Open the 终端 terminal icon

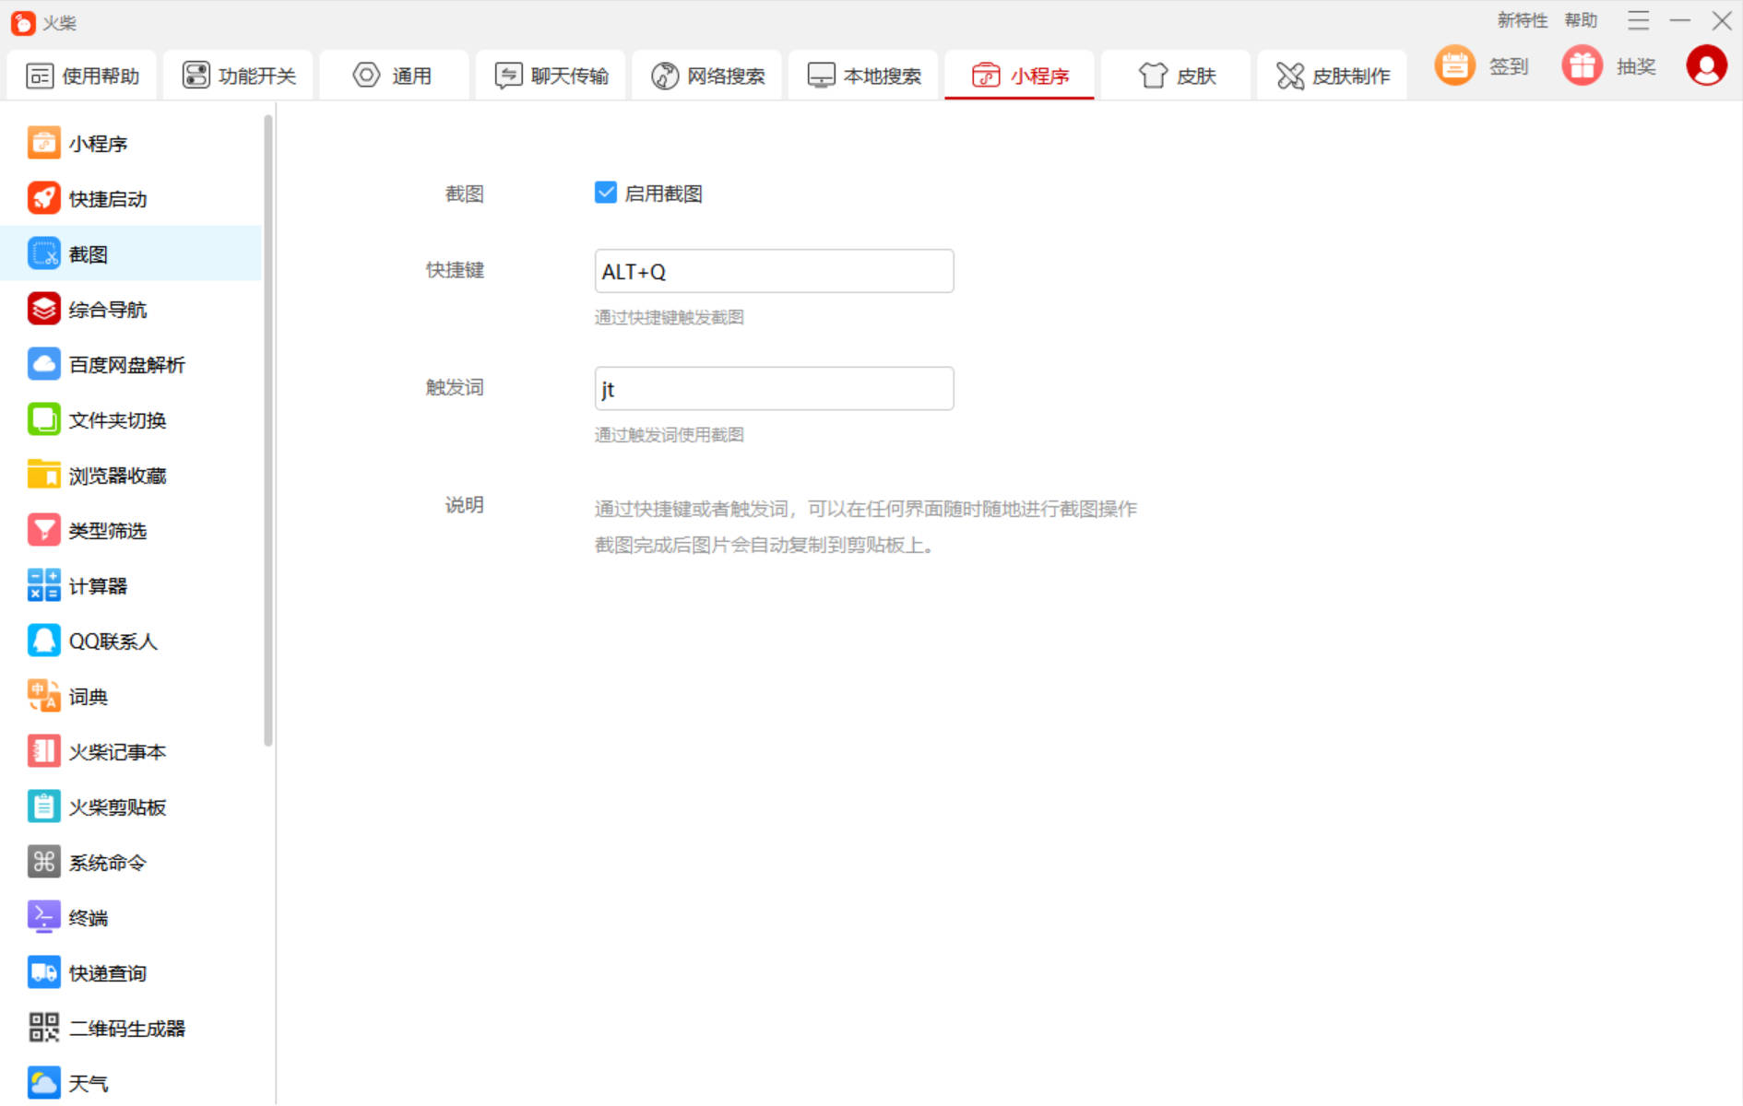[x=43, y=918]
